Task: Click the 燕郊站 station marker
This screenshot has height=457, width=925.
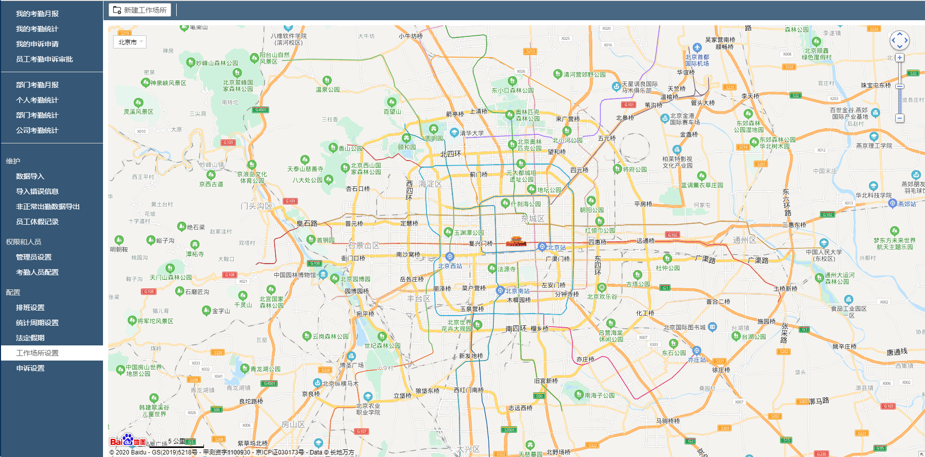Action: [x=892, y=203]
